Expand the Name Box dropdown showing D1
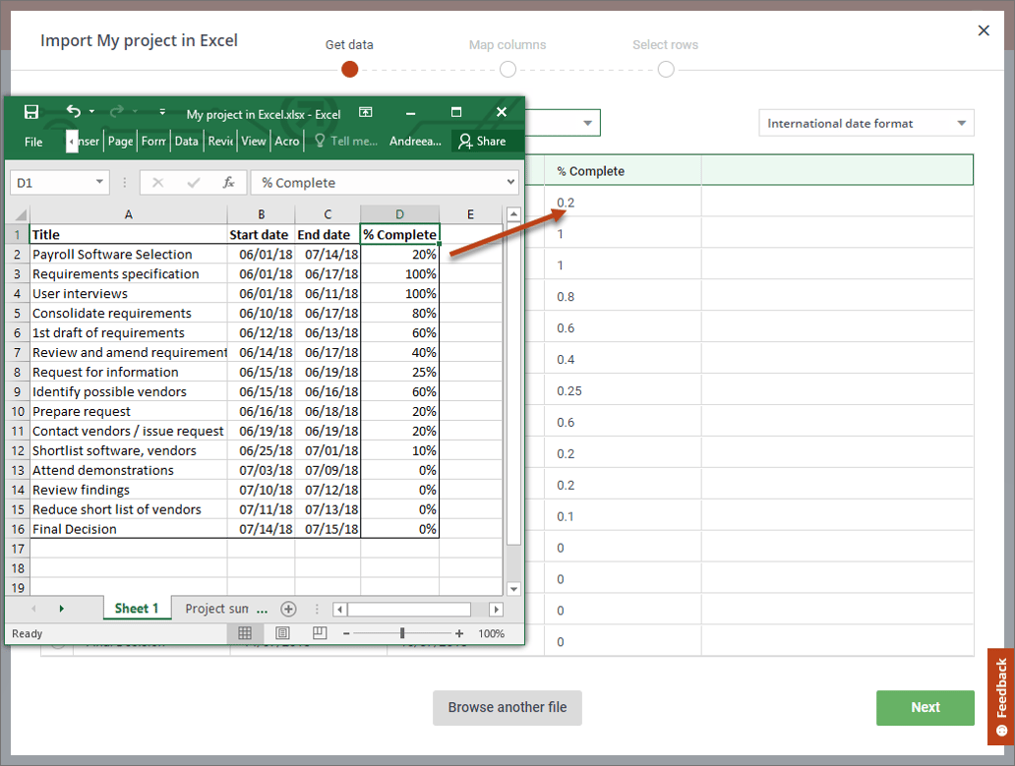Screen dimensions: 1015x766 click(97, 182)
